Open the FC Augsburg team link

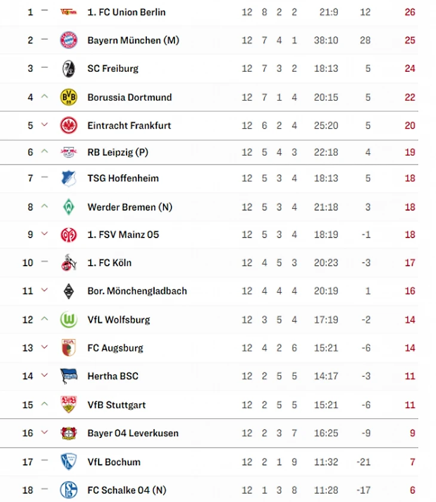[115, 348]
